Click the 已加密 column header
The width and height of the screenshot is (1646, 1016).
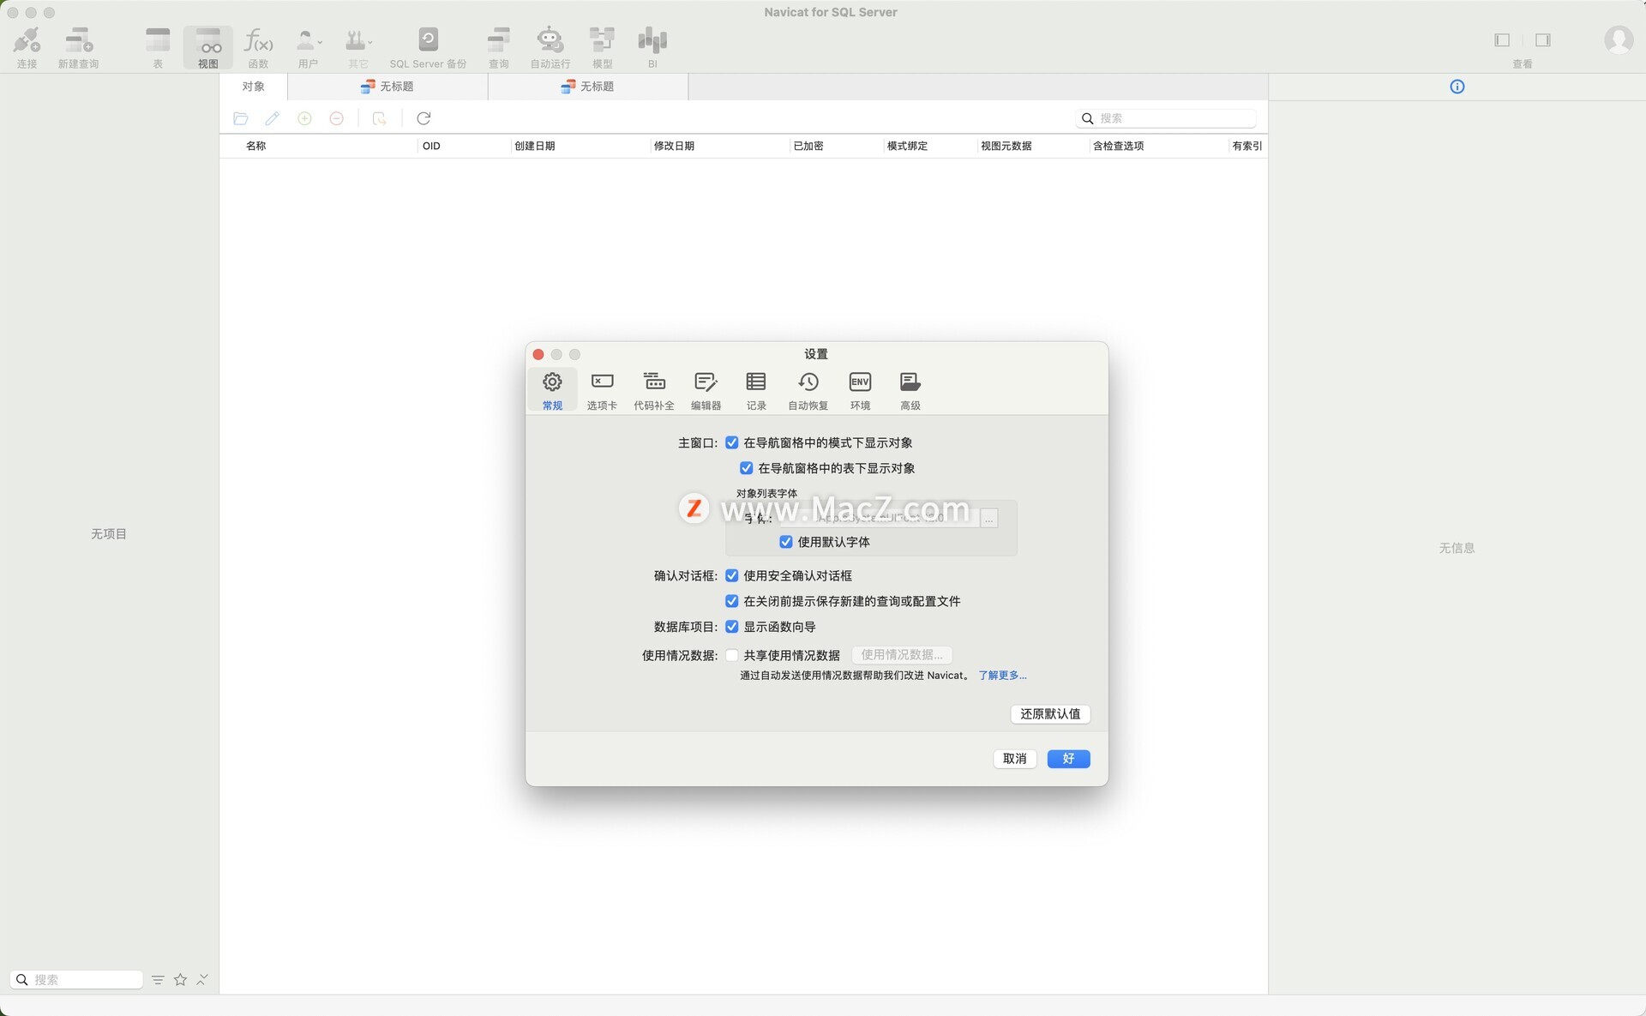tap(836, 146)
